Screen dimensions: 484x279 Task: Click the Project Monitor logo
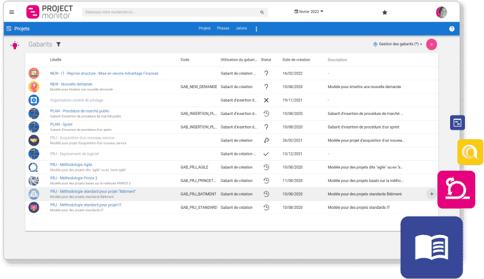click(x=49, y=12)
